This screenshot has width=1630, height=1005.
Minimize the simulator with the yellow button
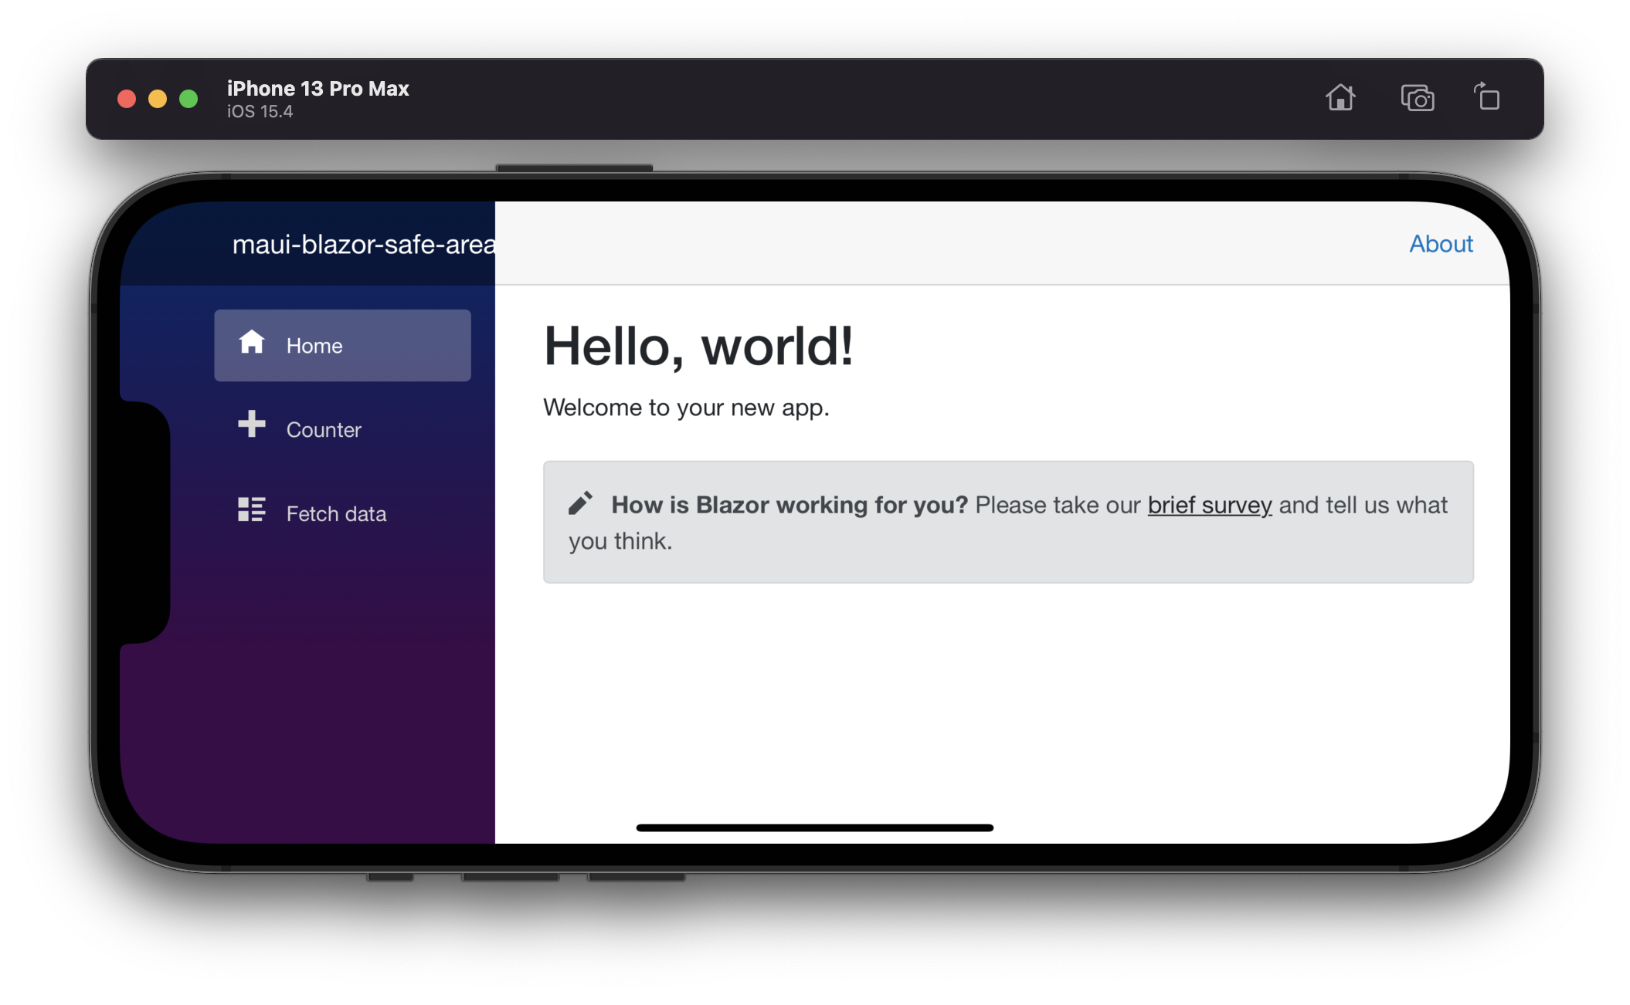(x=158, y=99)
